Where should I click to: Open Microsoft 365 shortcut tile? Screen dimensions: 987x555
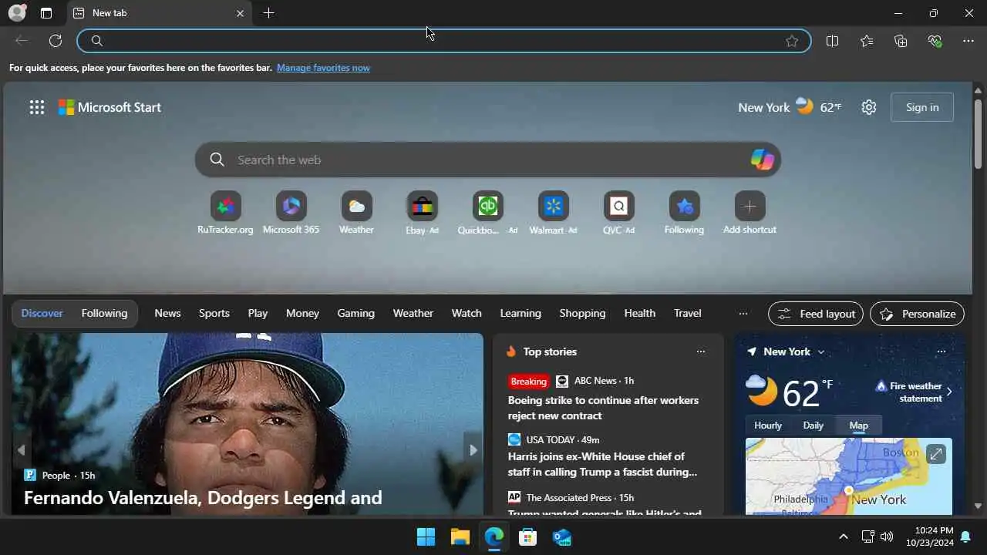[x=291, y=214]
